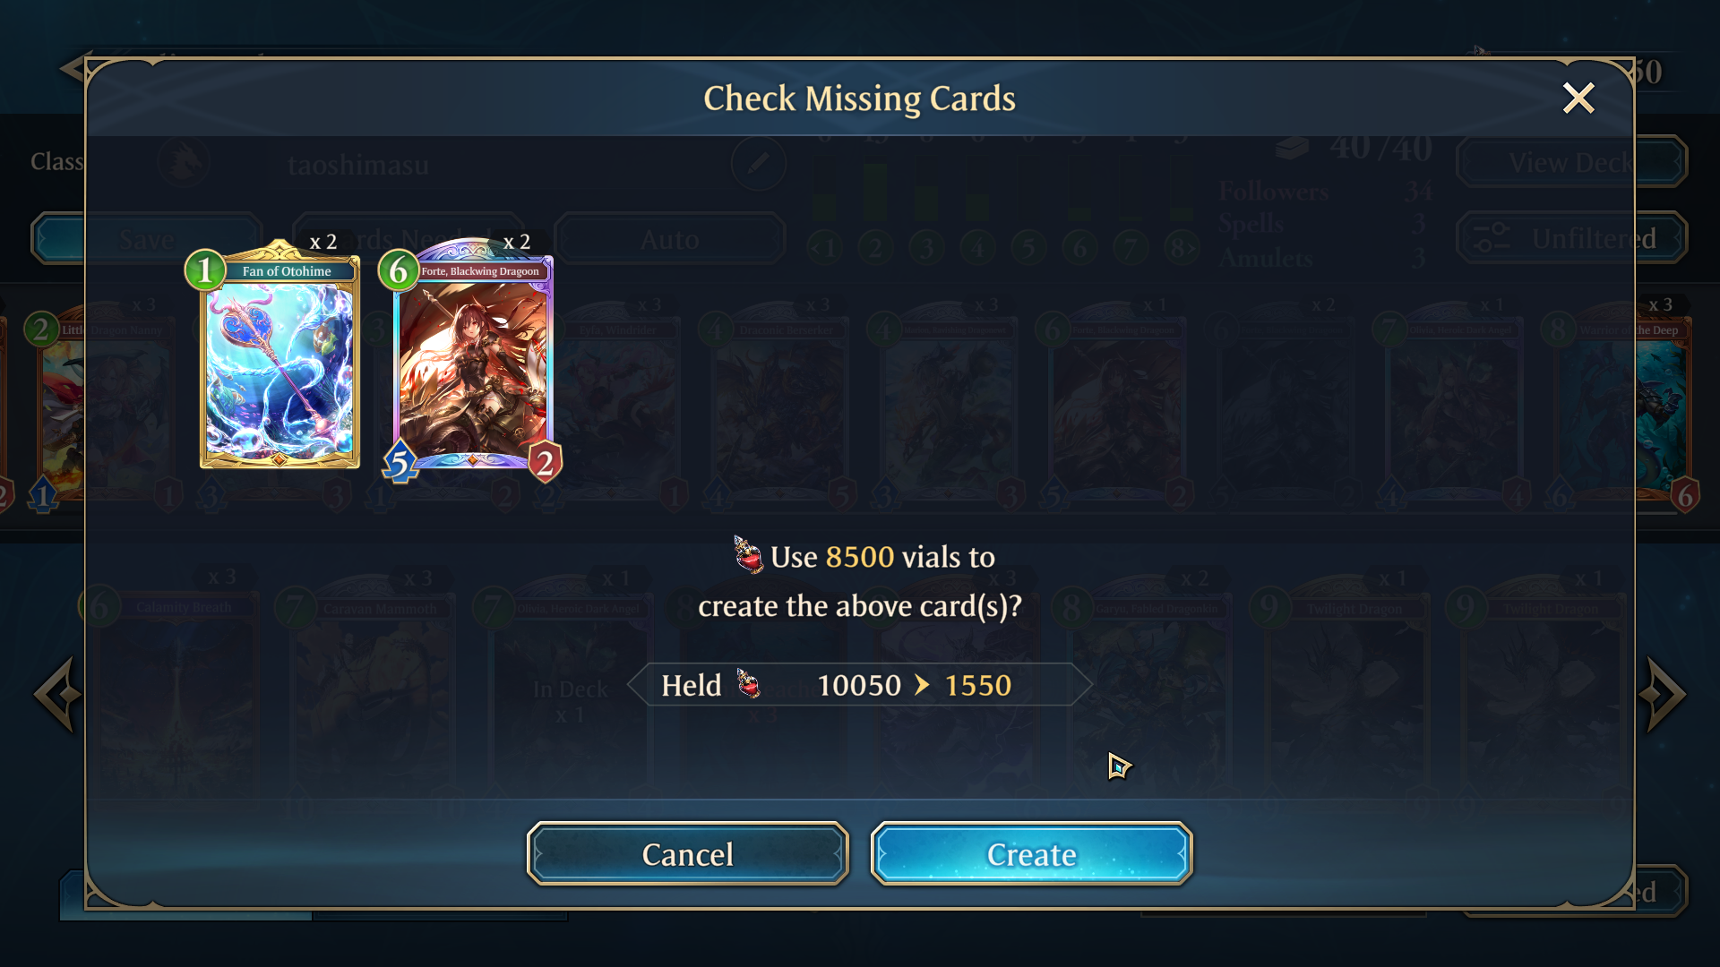Click the Held vials balance field
The height and width of the screenshot is (967, 1720).
point(860,685)
